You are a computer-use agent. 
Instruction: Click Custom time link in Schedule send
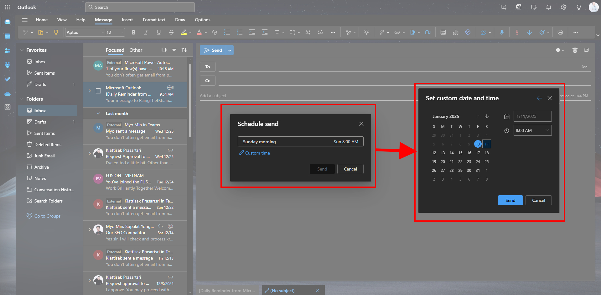click(254, 153)
